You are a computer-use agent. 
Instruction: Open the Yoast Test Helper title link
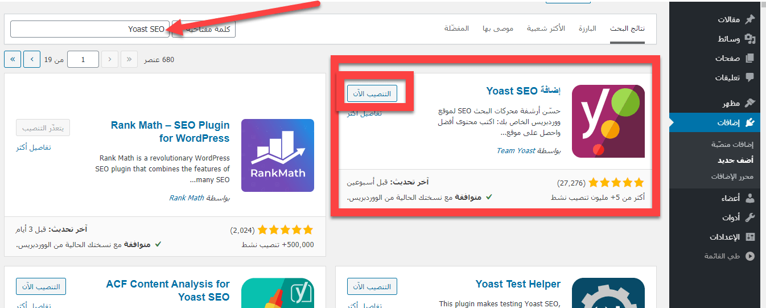pyautogui.click(x=518, y=284)
